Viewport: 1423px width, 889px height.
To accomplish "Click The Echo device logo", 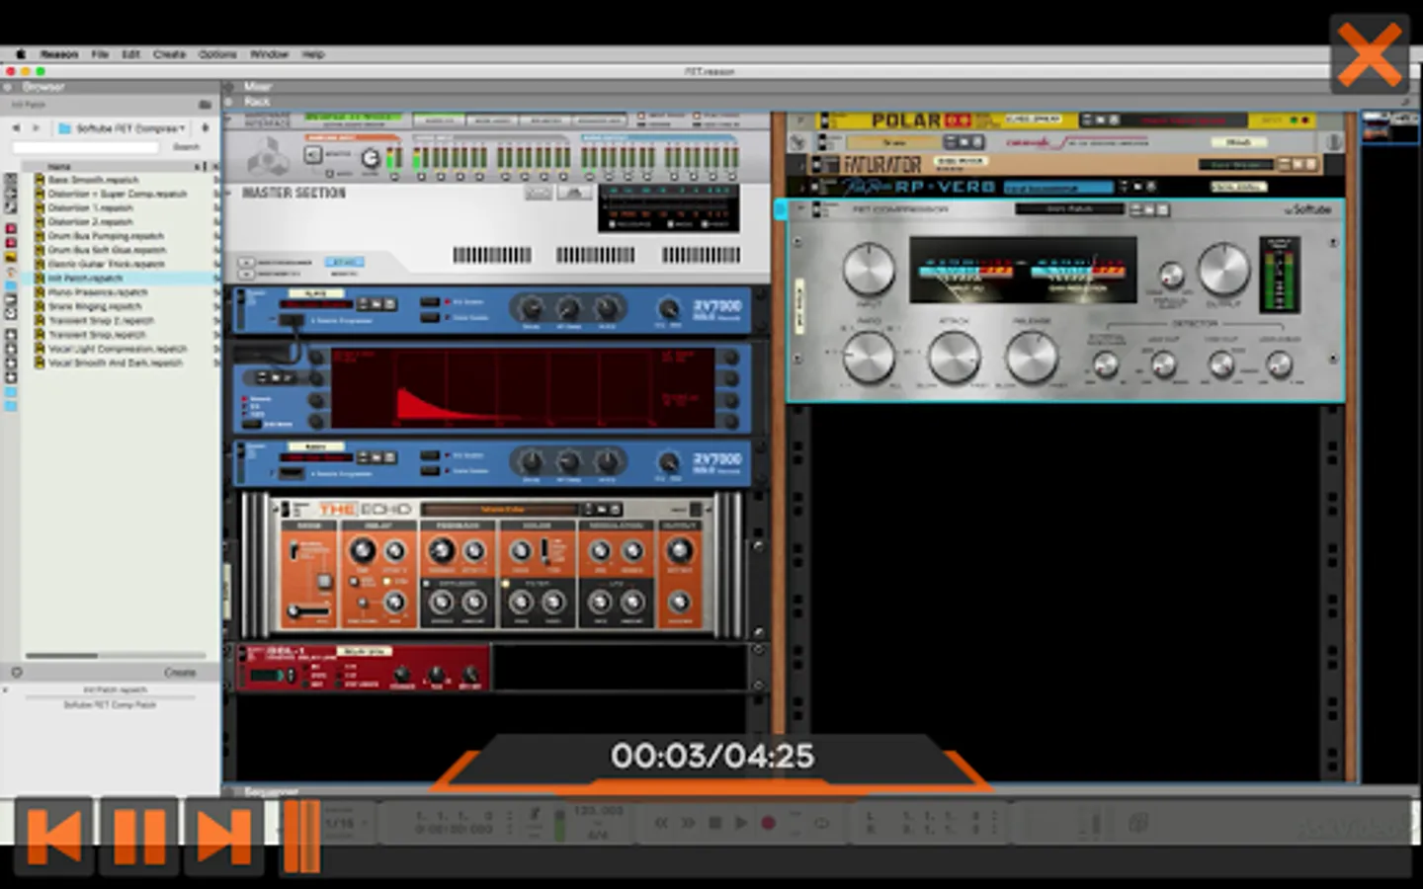I will coord(364,510).
